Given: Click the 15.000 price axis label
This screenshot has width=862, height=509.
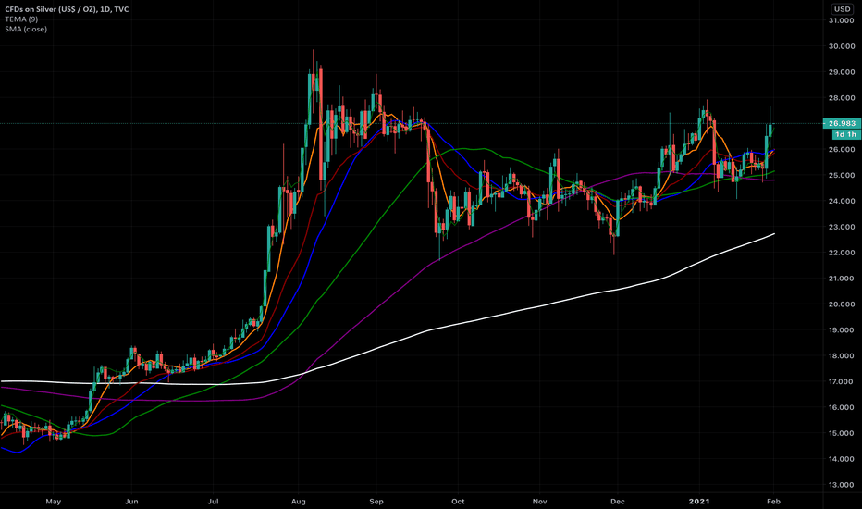Looking at the screenshot, I should pos(841,433).
